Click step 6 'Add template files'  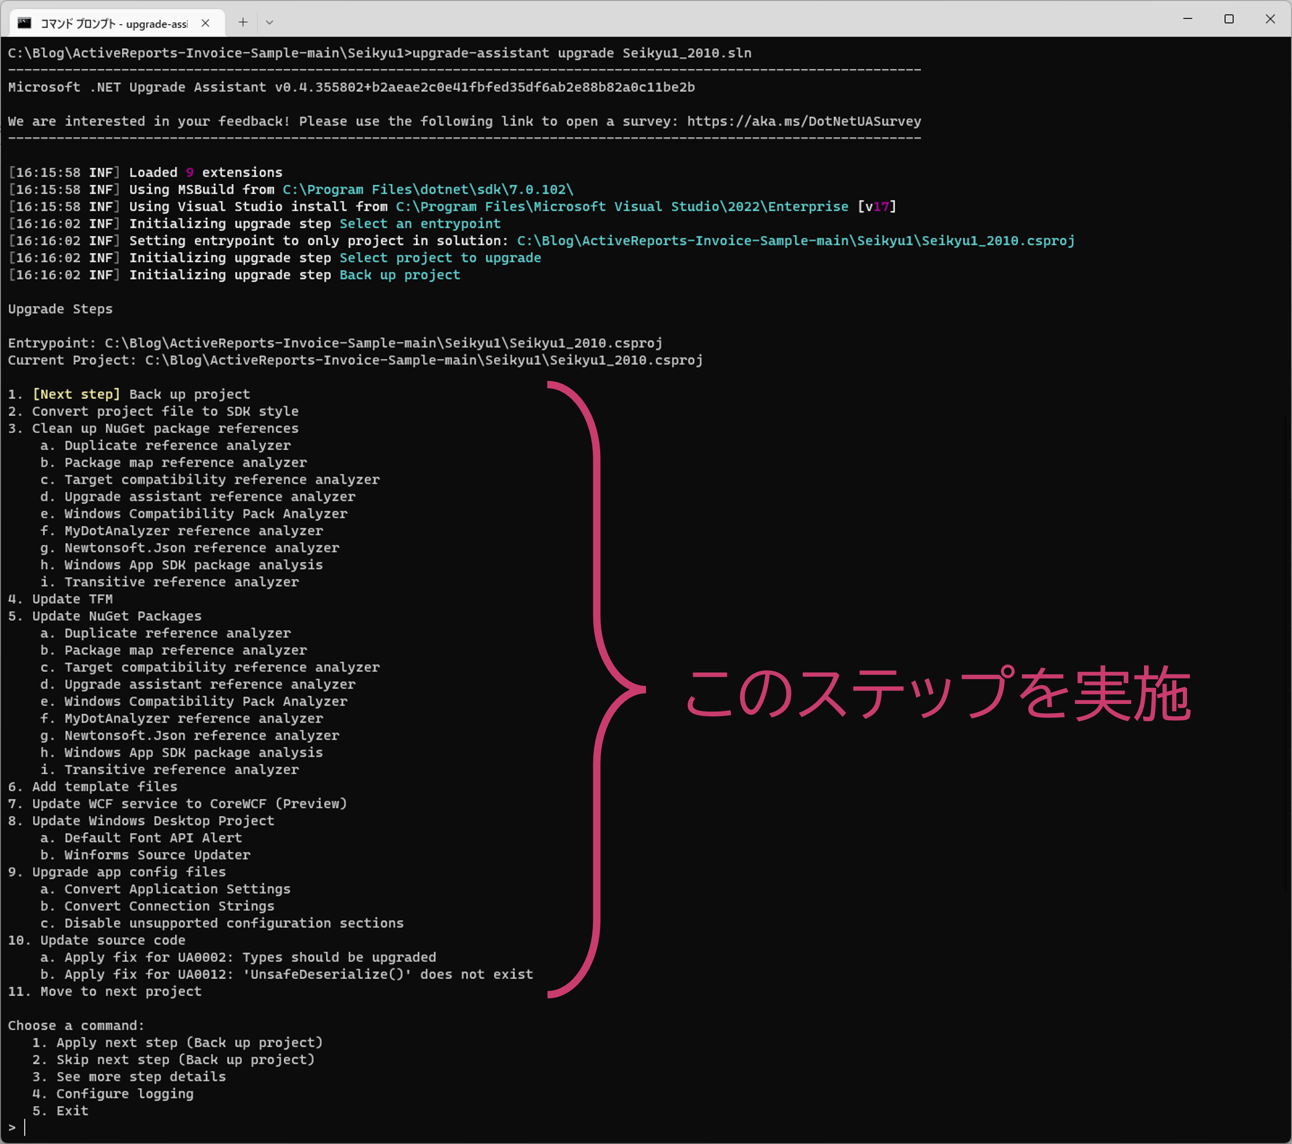click(92, 786)
